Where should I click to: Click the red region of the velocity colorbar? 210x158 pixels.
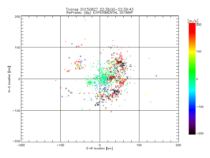coord(192,28)
